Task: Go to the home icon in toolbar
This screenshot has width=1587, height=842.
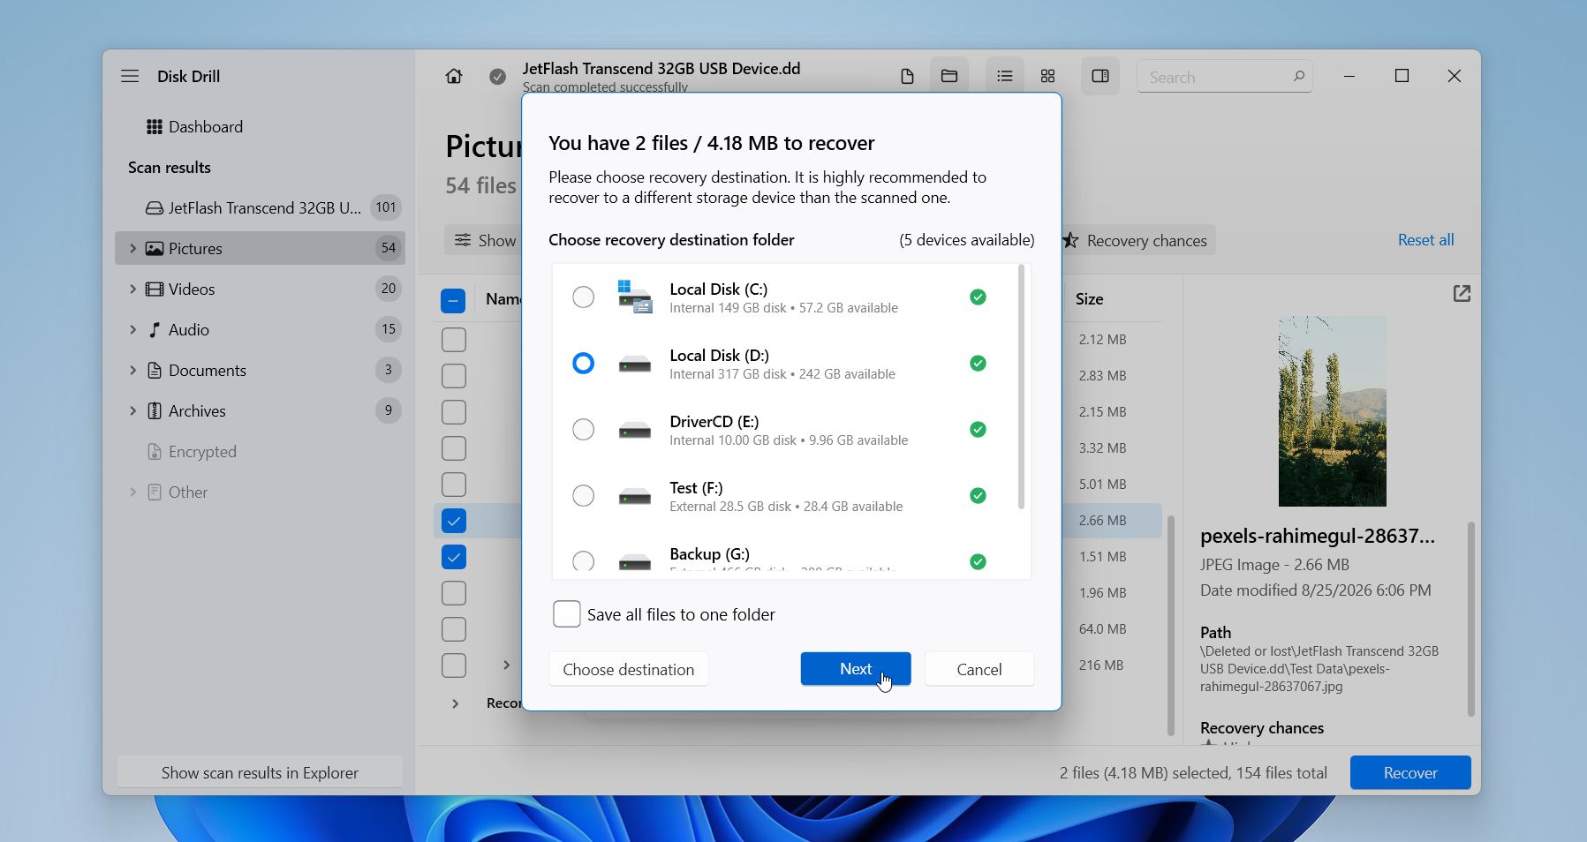Action: 454,77
